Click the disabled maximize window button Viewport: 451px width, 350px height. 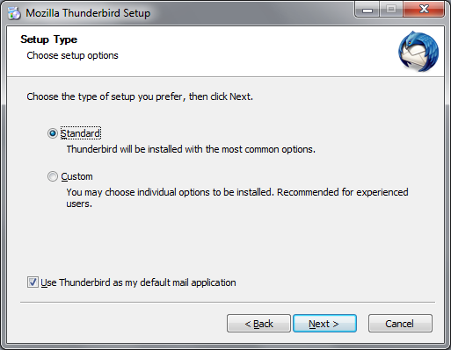point(391,10)
